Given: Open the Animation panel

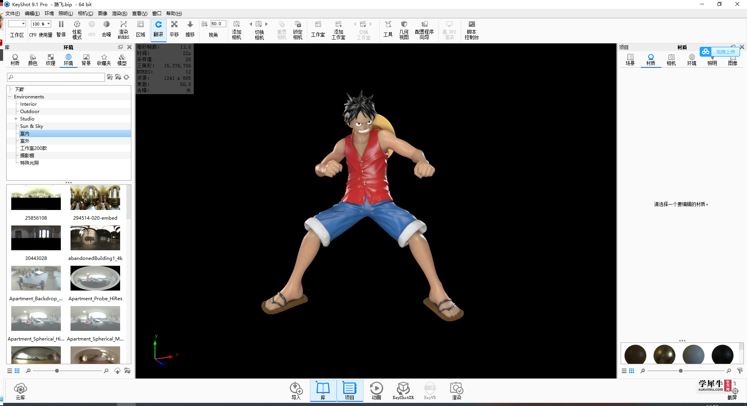Looking at the screenshot, I should click(x=376, y=391).
